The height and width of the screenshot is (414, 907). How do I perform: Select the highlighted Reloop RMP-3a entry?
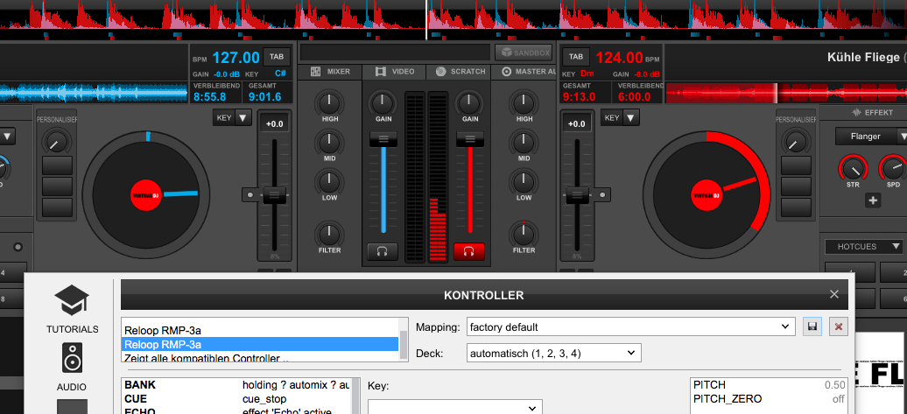260,345
